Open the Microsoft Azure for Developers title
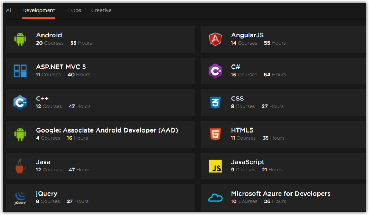 click(x=281, y=194)
